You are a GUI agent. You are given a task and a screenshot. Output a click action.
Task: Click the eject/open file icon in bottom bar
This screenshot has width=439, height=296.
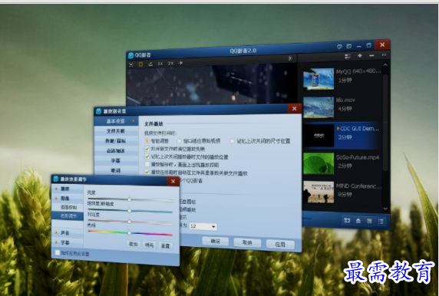pyautogui.click(x=358, y=221)
